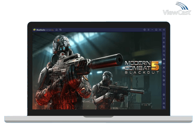The image size is (195, 134).
Task: Click the Modern Combat 5 Blackout logo
Action: coord(142,67)
